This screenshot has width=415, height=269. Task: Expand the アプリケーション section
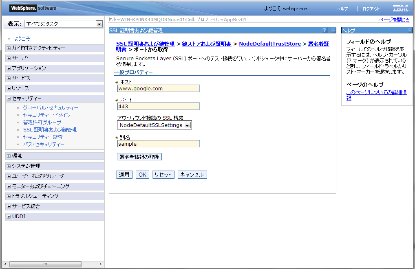click(9, 68)
